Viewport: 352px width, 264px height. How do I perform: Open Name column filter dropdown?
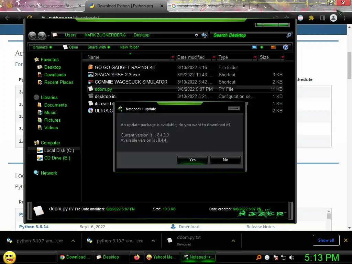(x=173, y=57)
